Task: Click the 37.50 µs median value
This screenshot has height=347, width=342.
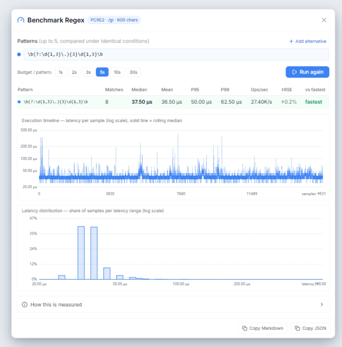Action: click(142, 102)
